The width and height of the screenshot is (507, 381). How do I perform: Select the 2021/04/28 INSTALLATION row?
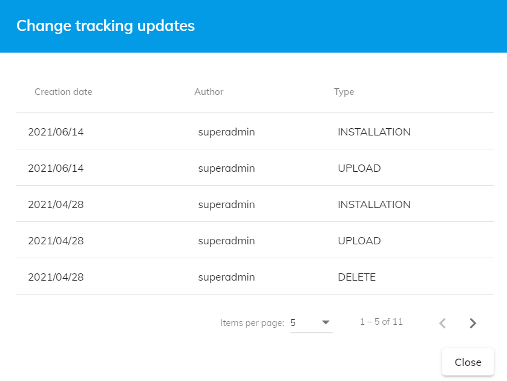coord(255,204)
